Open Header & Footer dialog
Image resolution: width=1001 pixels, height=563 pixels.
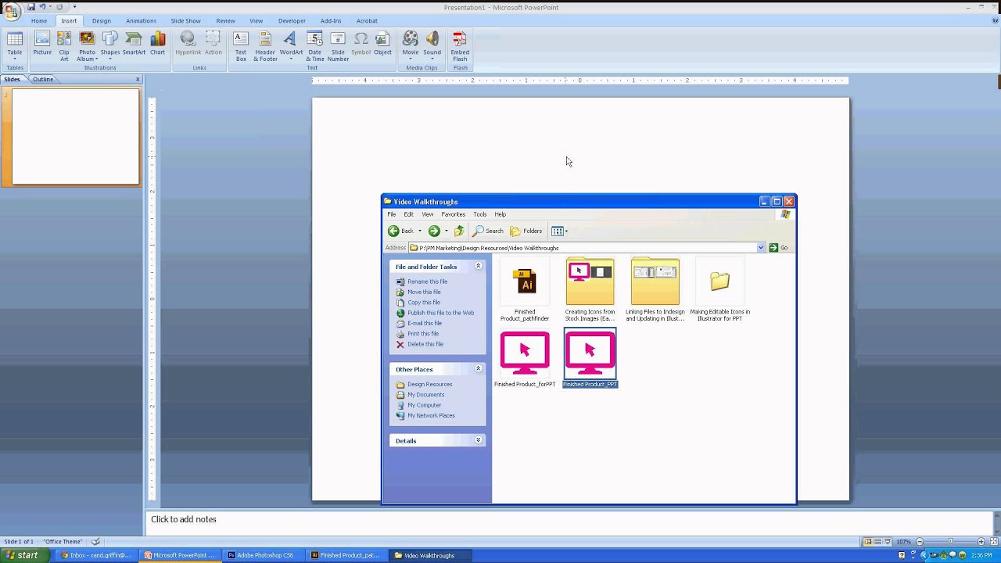coord(265,46)
